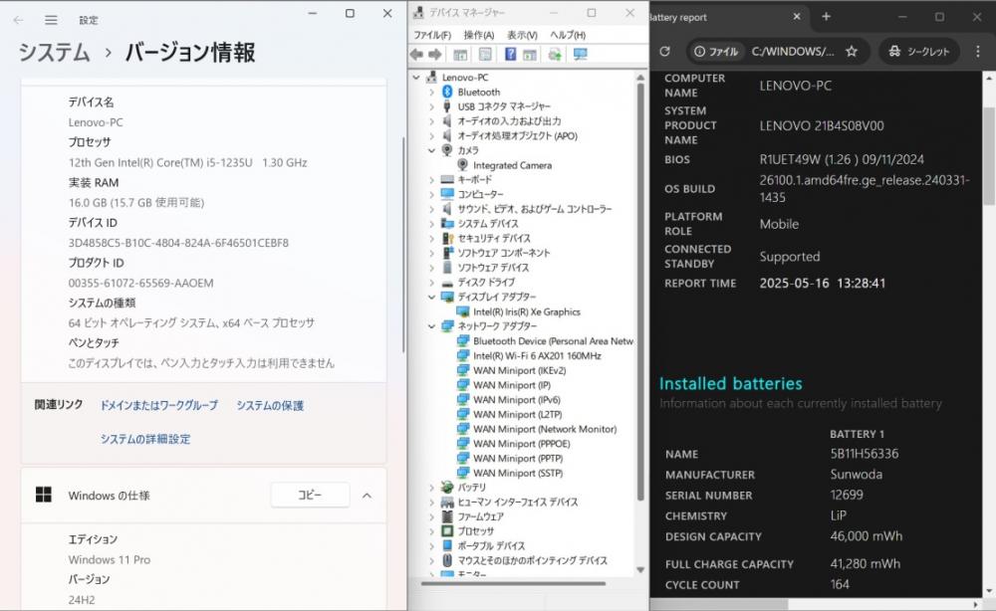Toggle console tree view icon in Device Manager

point(460,55)
